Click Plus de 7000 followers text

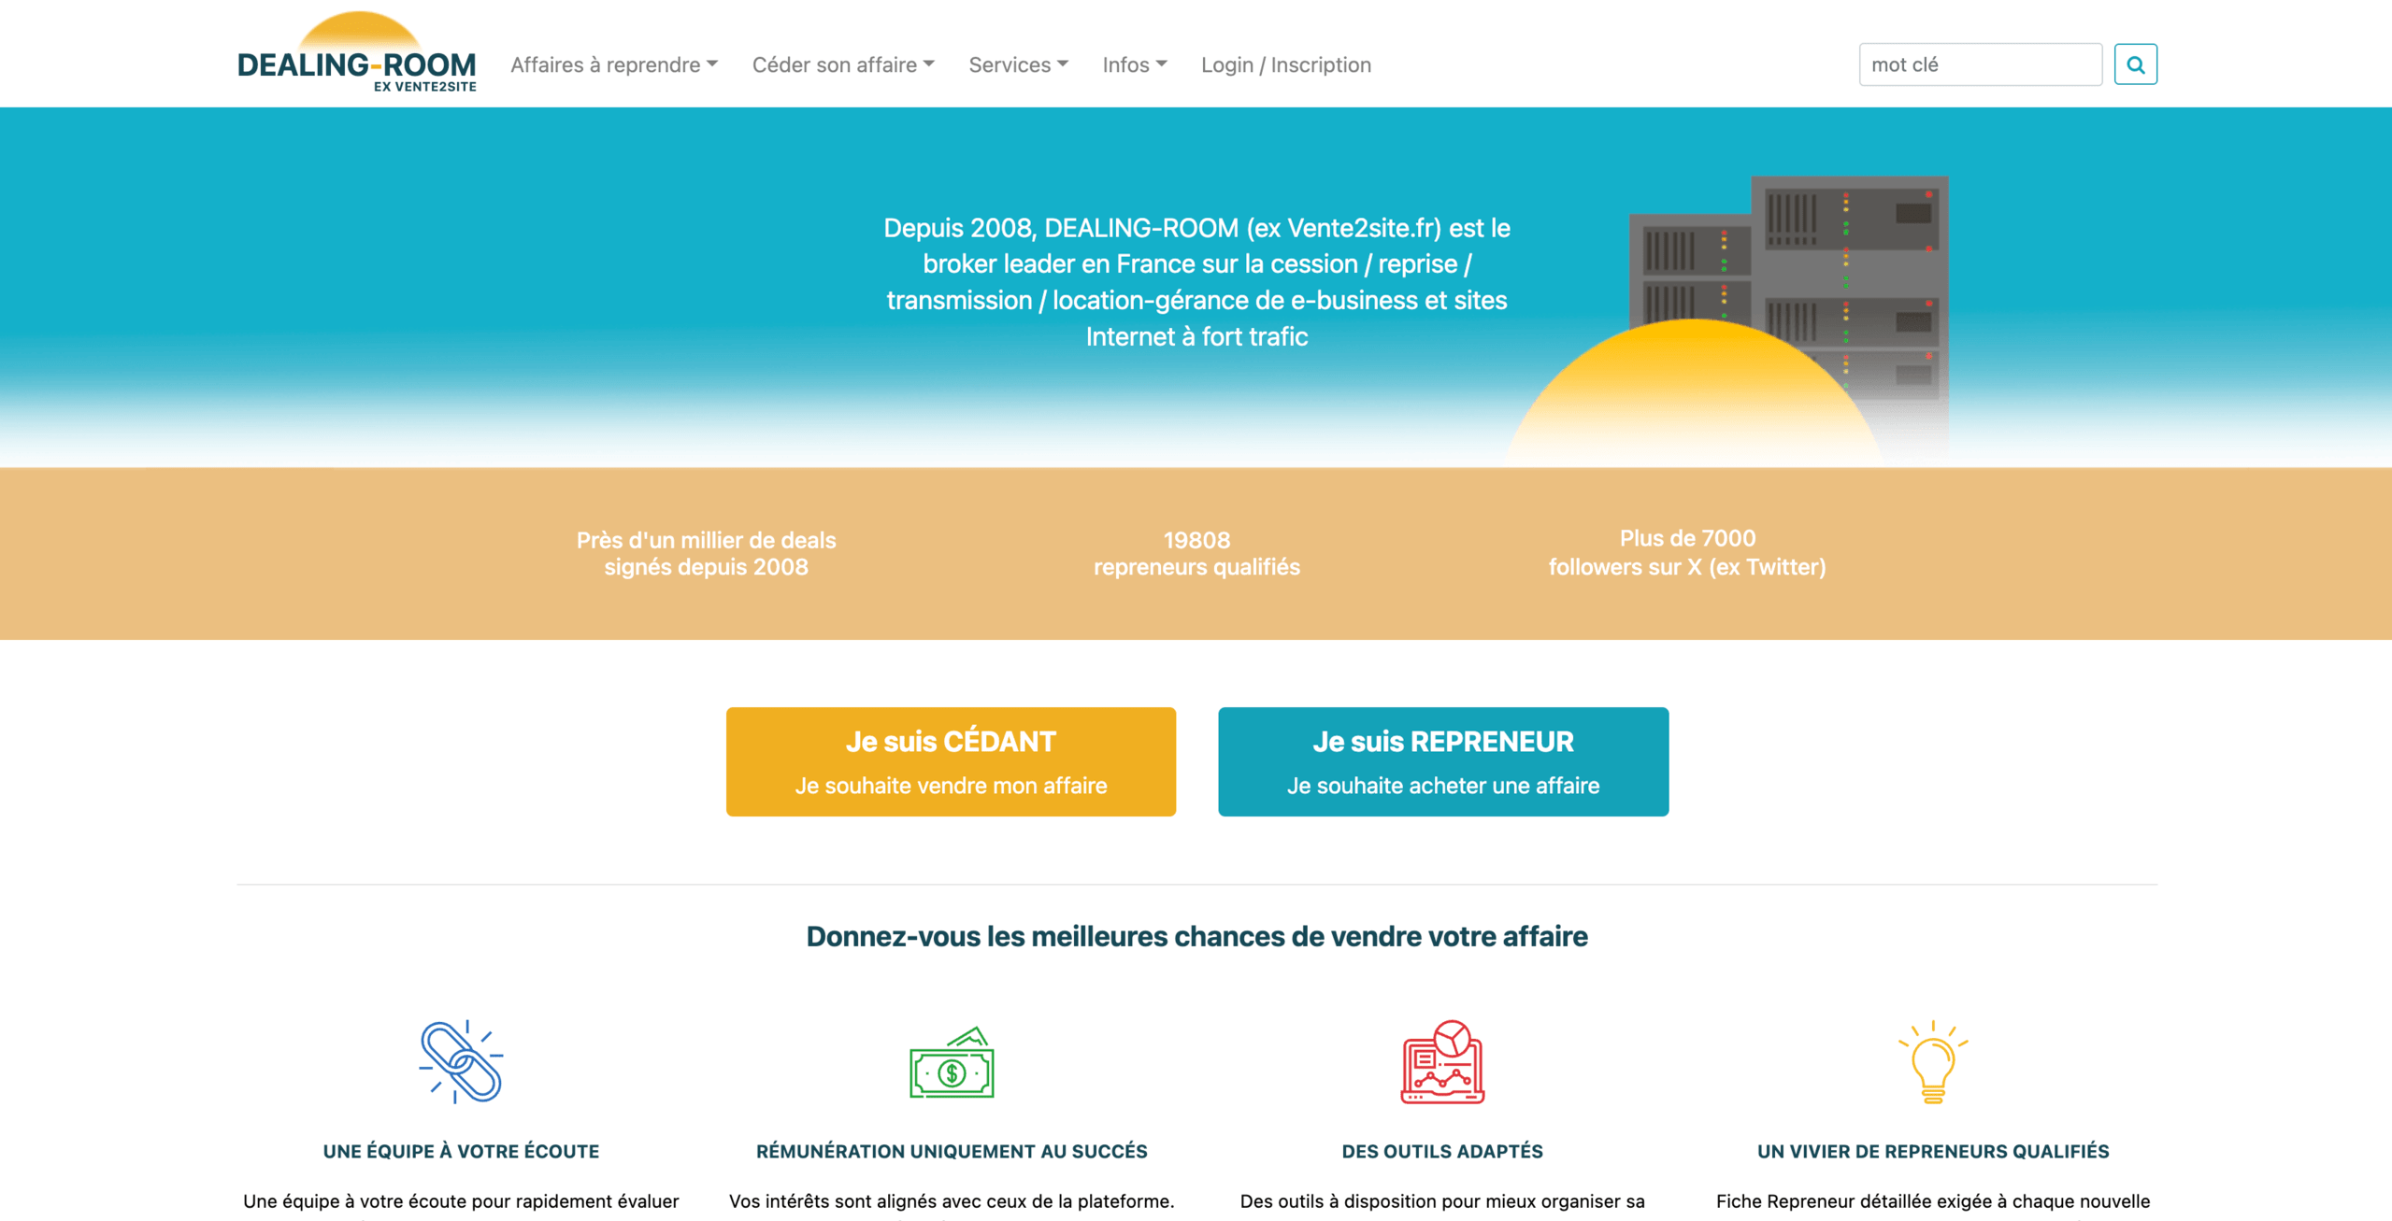[1687, 552]
